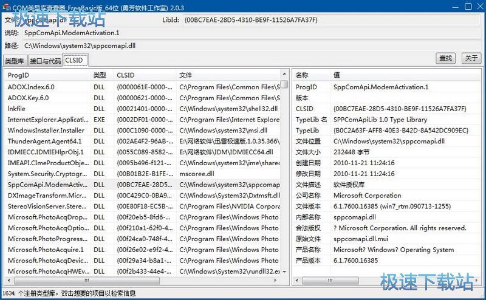
Task: Select the SppComApi.ModemActiv... row
Action: pyautogui.click(x=143, y=185)
